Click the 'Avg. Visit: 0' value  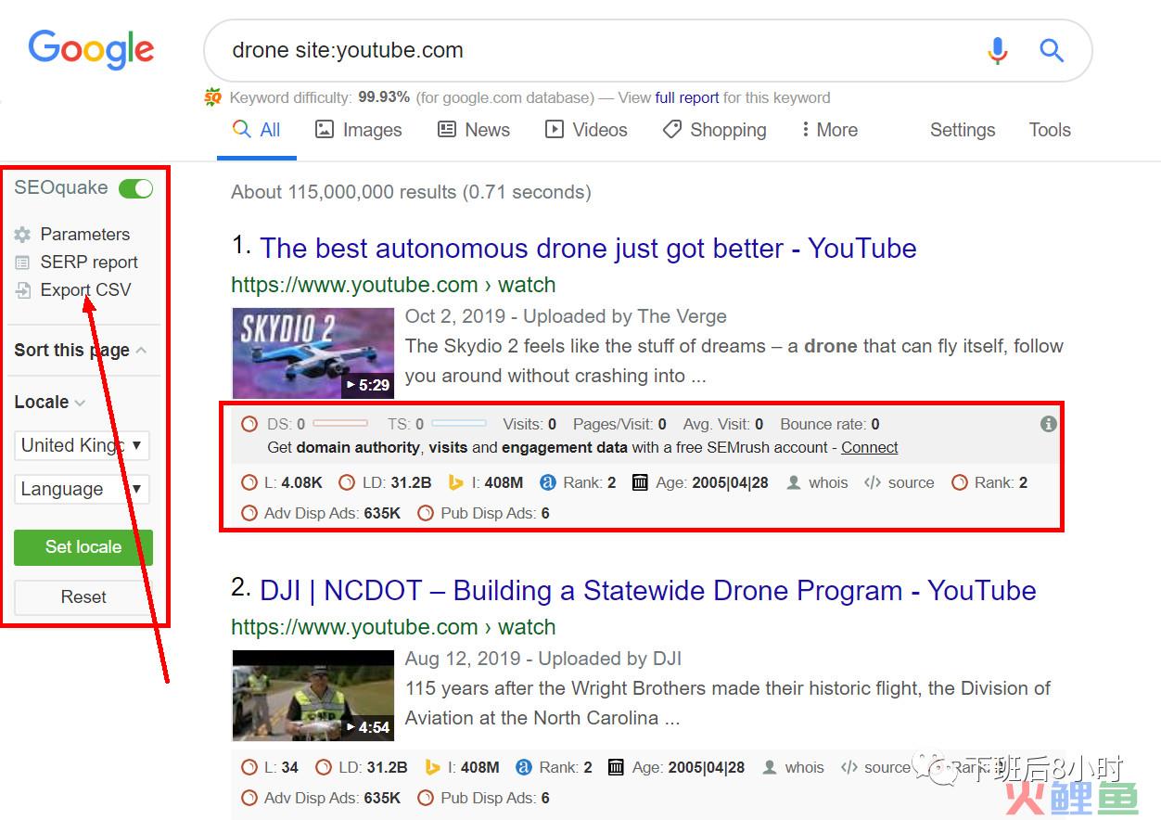click(x=723, y=424)
